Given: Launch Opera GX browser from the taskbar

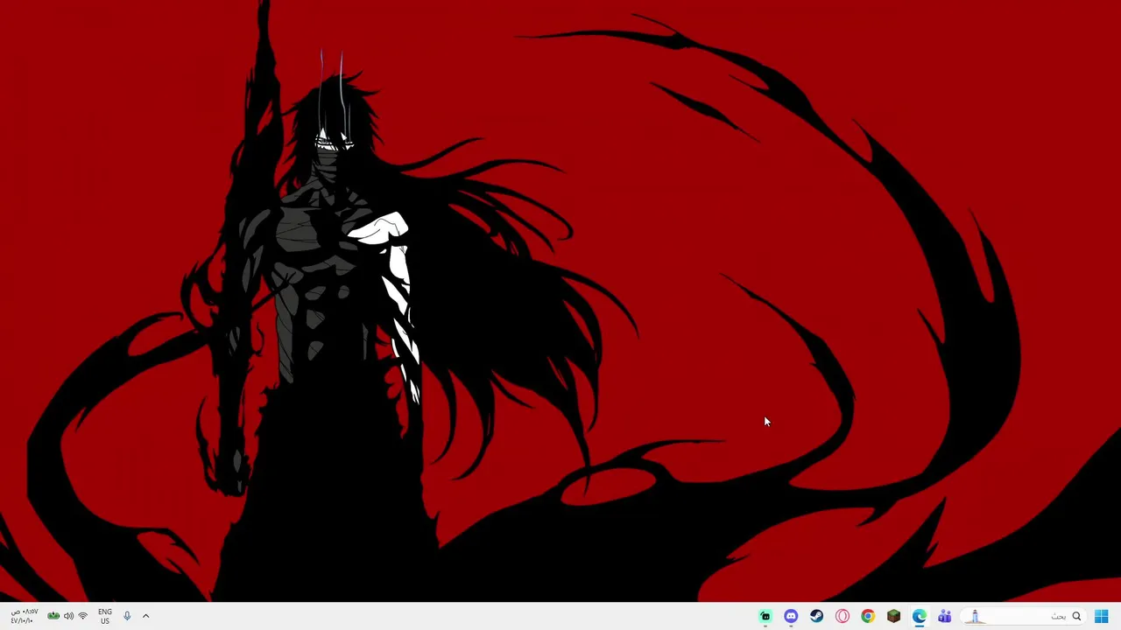Looking at the screenshot, I should (843, 616).
